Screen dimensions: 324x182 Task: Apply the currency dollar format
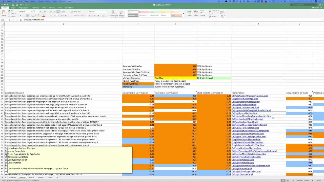tap(89, 16)
